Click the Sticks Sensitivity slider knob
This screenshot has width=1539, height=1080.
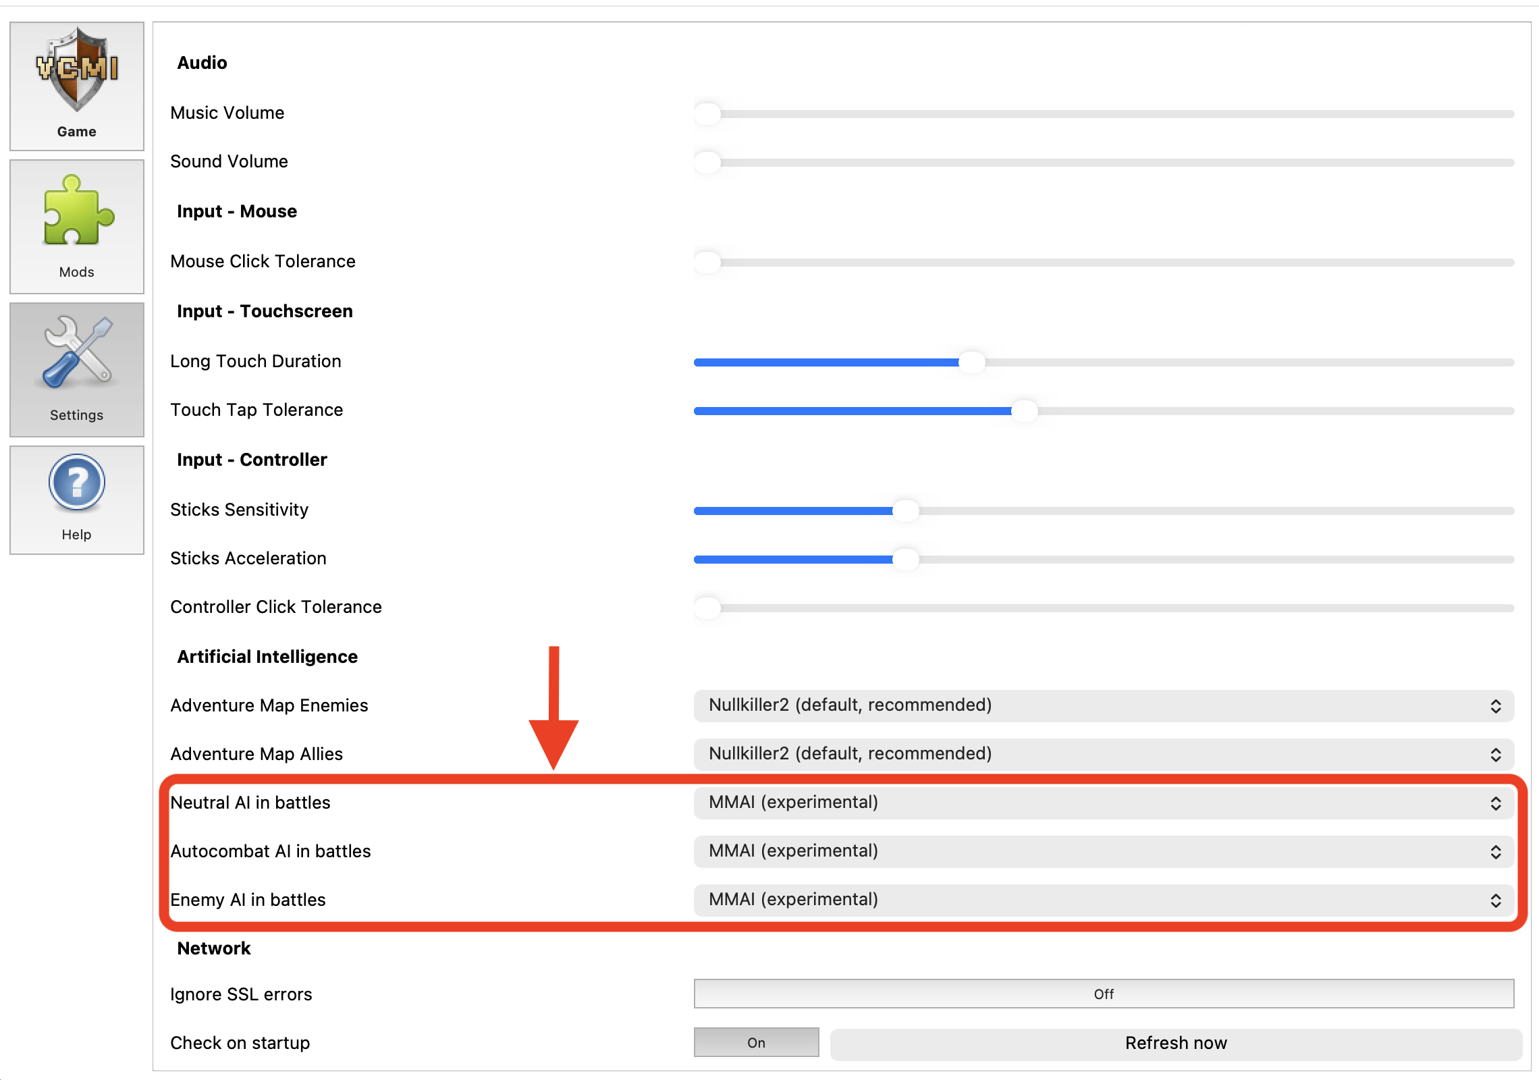[x=905, y=511]
